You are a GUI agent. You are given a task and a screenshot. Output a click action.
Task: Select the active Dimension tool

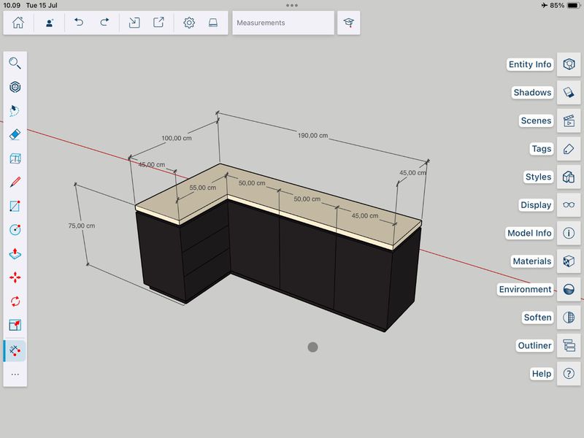(15, 350)
